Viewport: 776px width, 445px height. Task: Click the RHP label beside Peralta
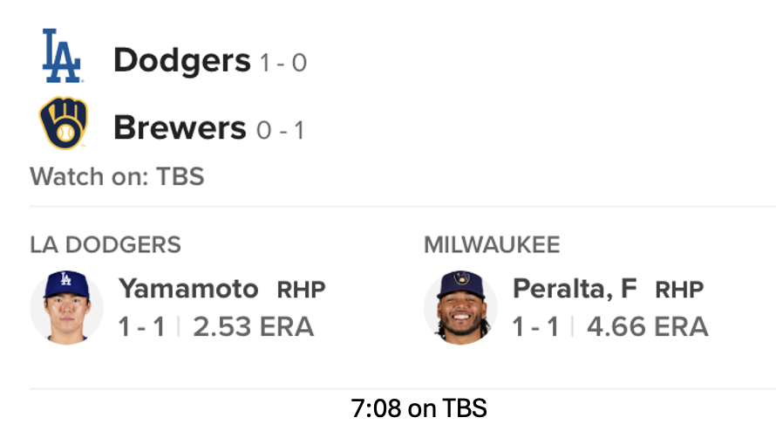point(679,290)
